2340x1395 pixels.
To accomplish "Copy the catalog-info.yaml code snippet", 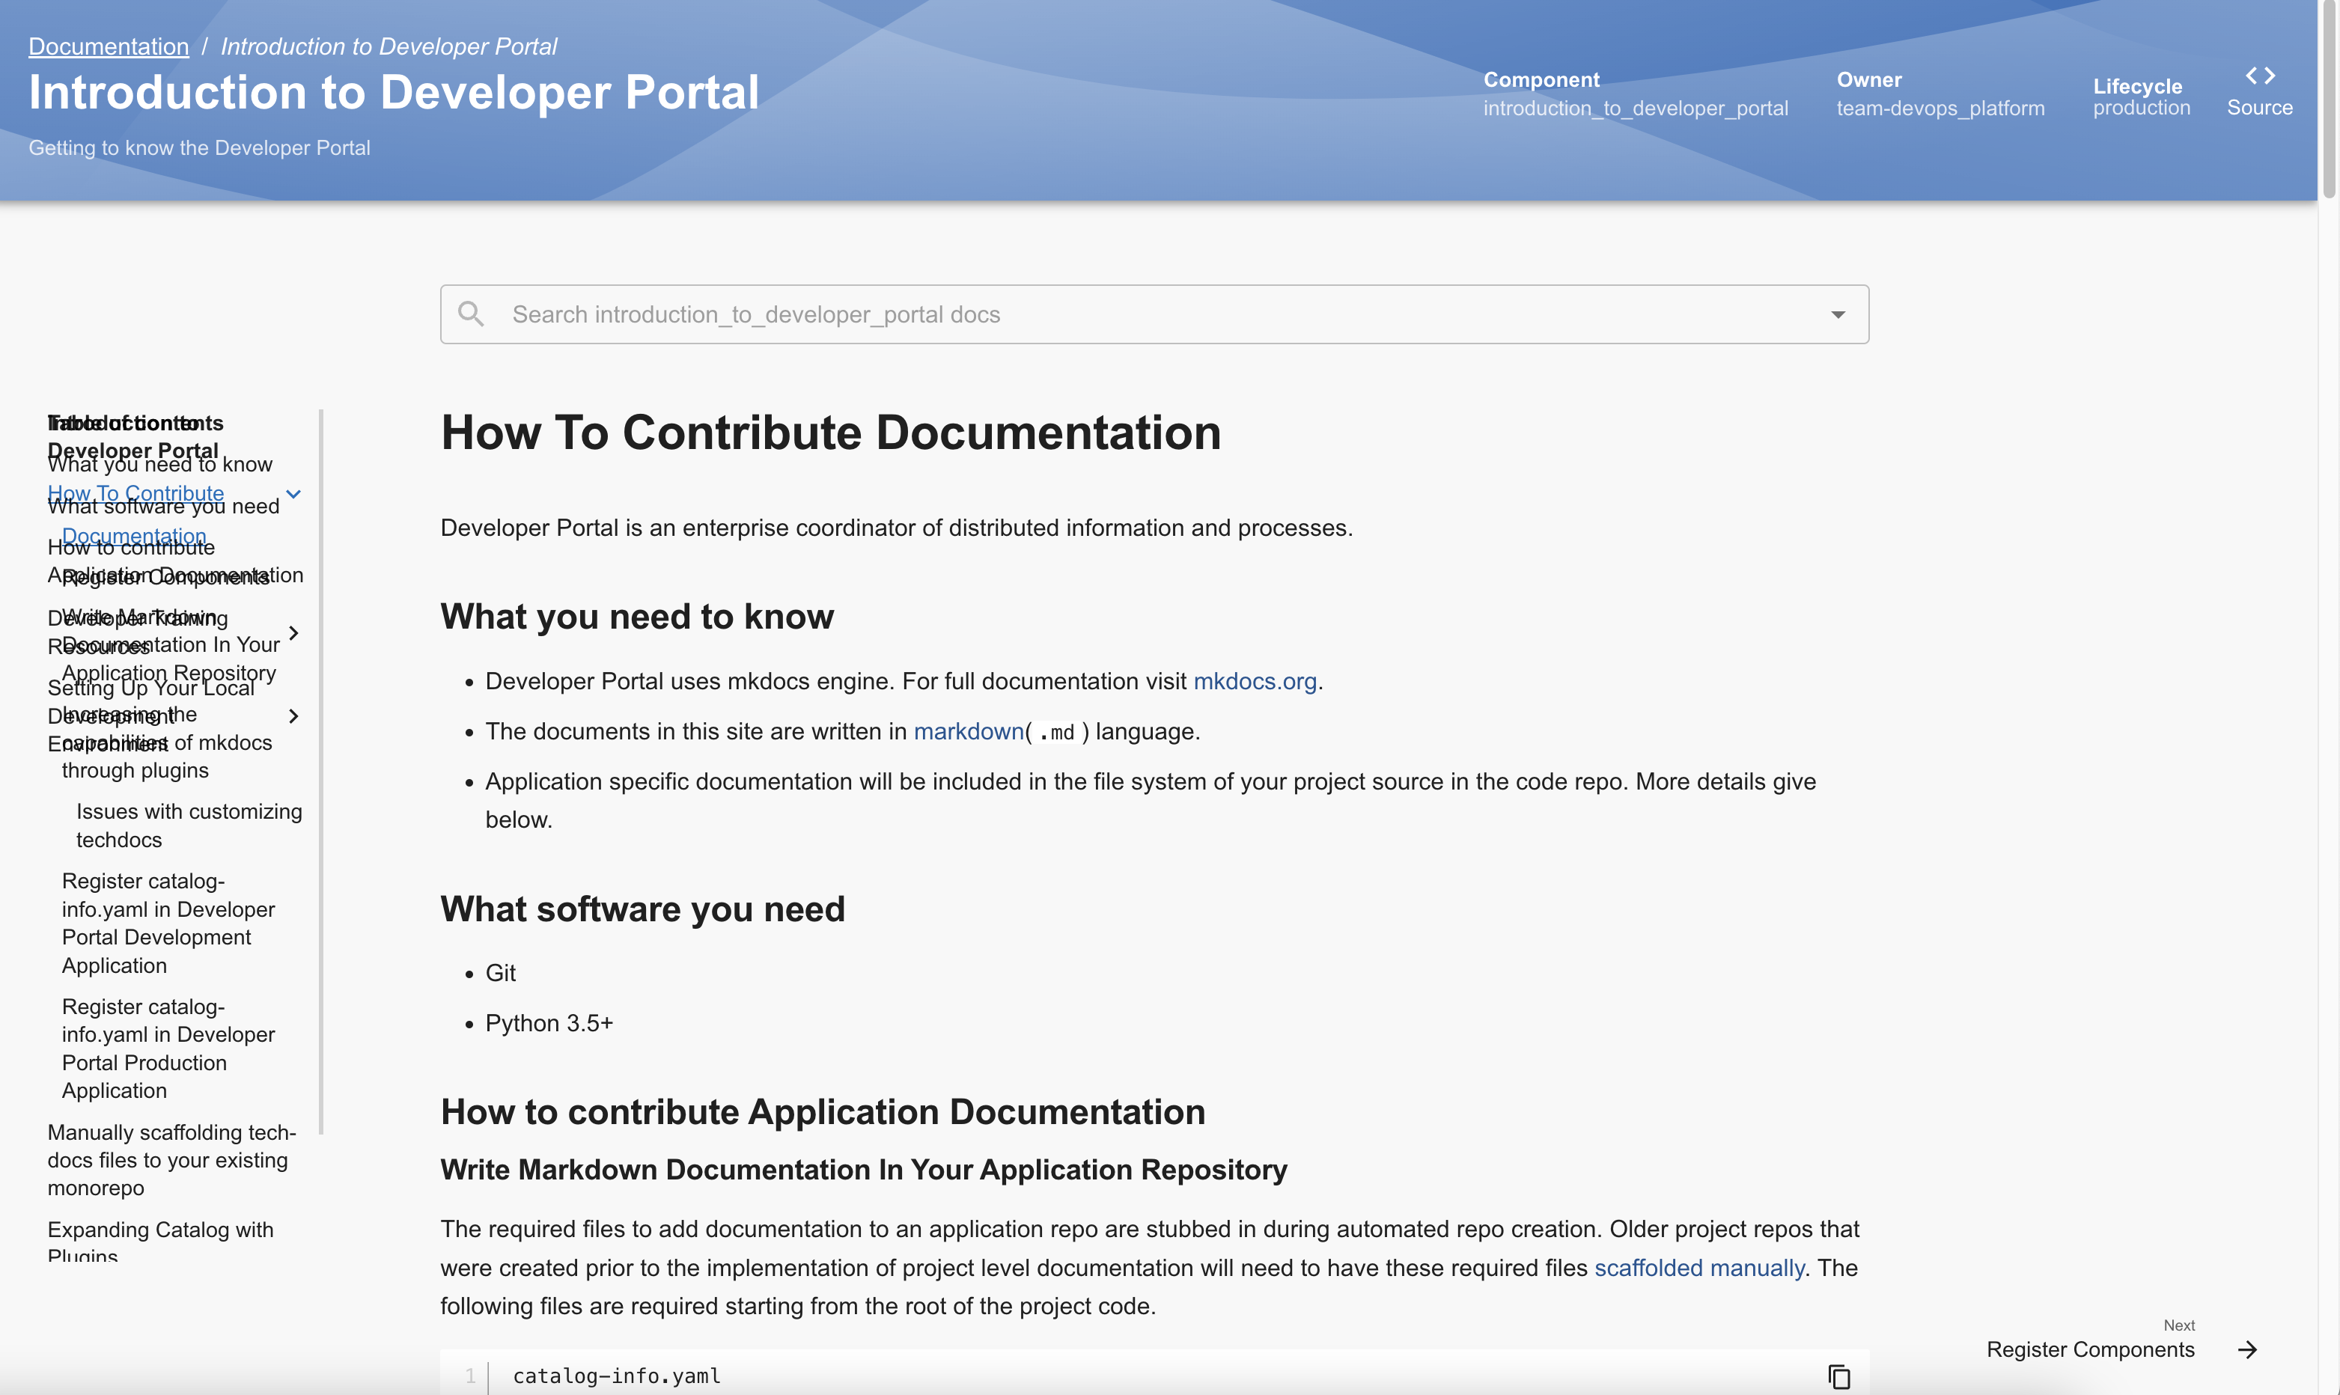I will pos(1839,1376).
